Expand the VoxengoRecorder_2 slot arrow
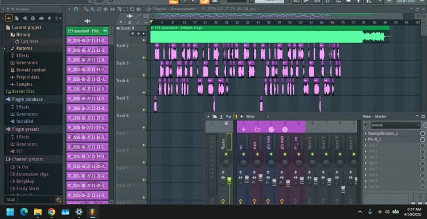 (x=366, y=133)
